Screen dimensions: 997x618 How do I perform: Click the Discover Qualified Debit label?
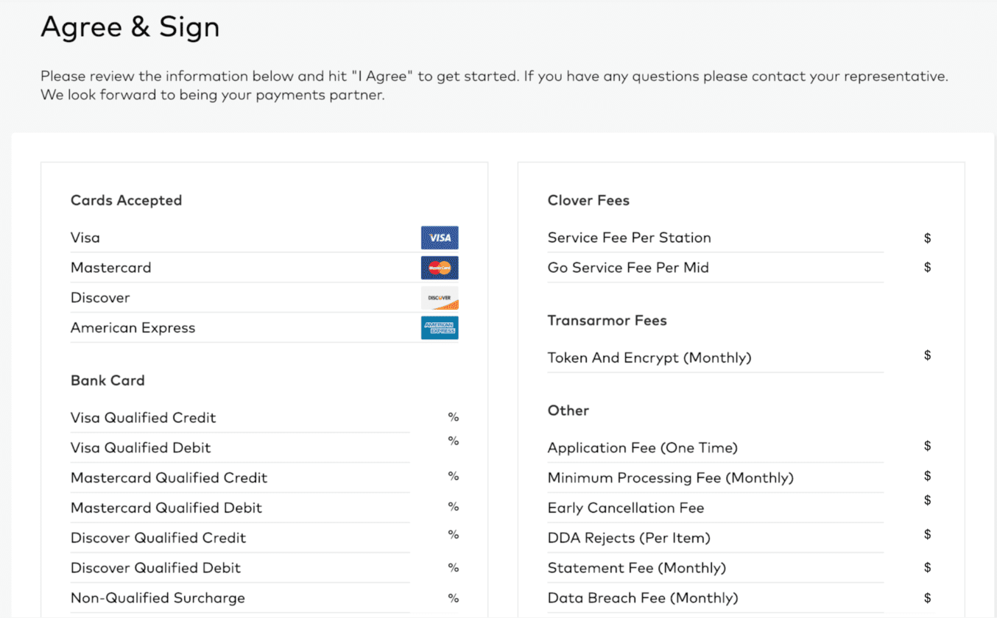(x=155, y=568)
